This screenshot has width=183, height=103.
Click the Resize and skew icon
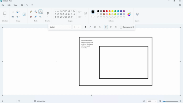point(24,14)
